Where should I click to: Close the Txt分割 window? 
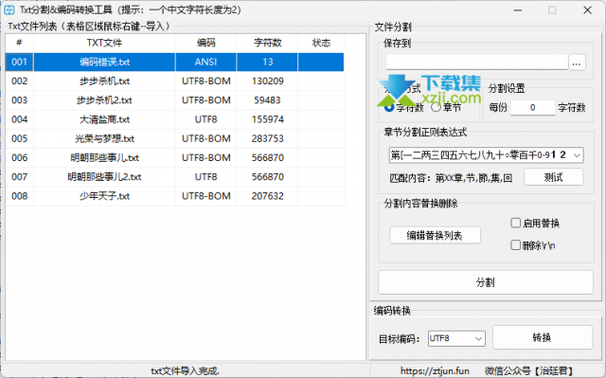(587, 10)
